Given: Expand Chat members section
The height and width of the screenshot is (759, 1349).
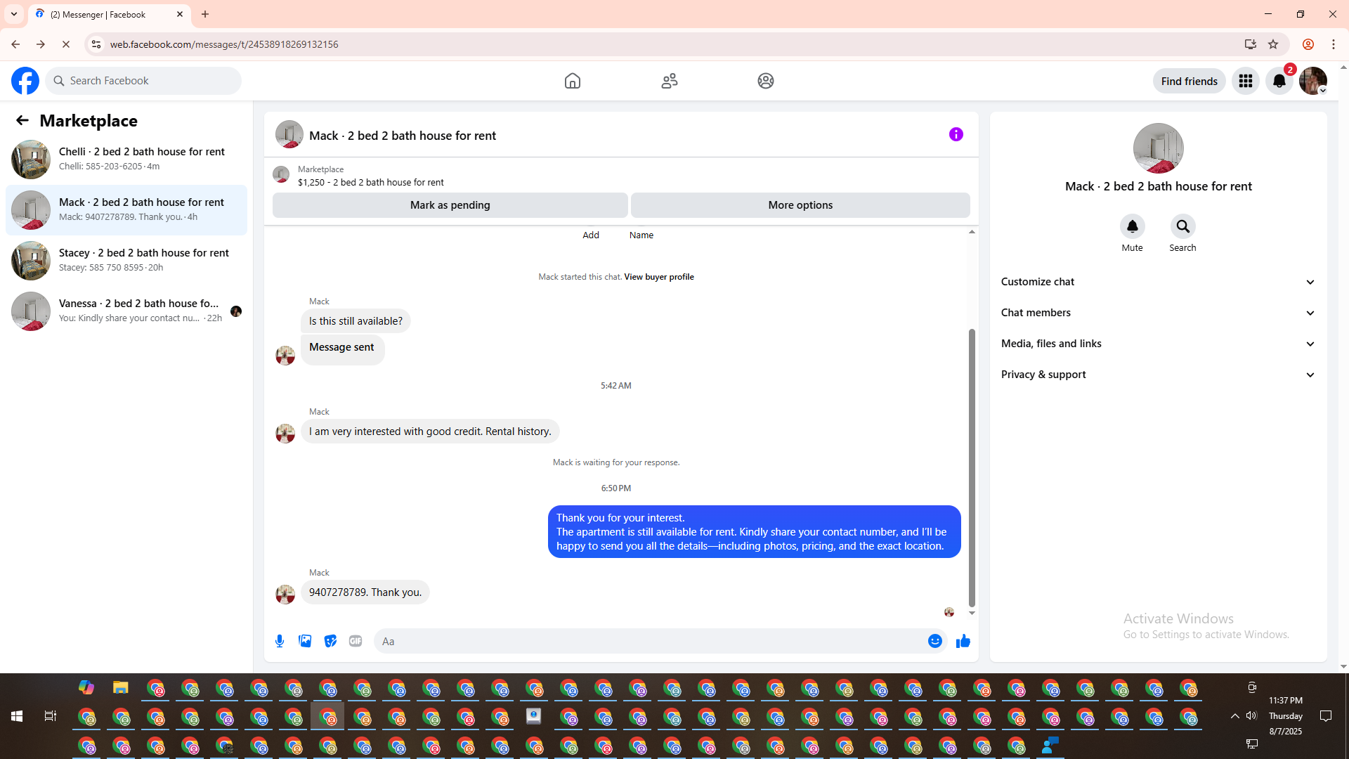Looking at the screenshot, I should (1158, 313).
